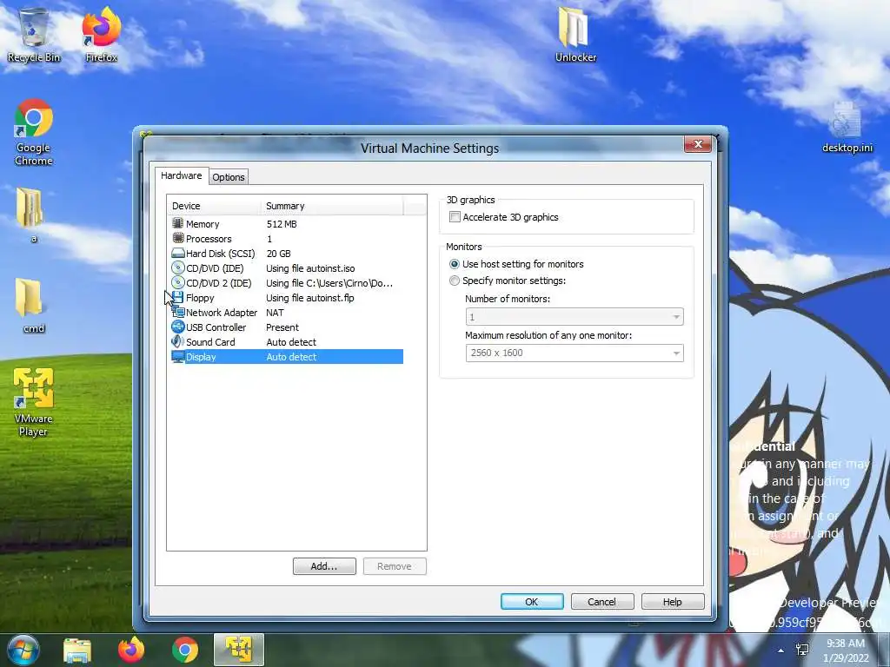Screen dimensions: 890x667
Task: Click the Remove button
Action: pyautogui.click(x=395, y=566)
